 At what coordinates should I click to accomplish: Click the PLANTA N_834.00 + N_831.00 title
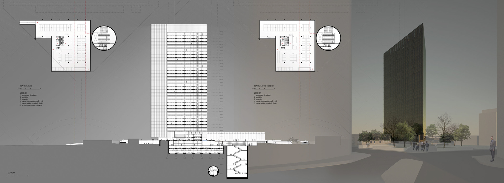(x=264, y=86)
